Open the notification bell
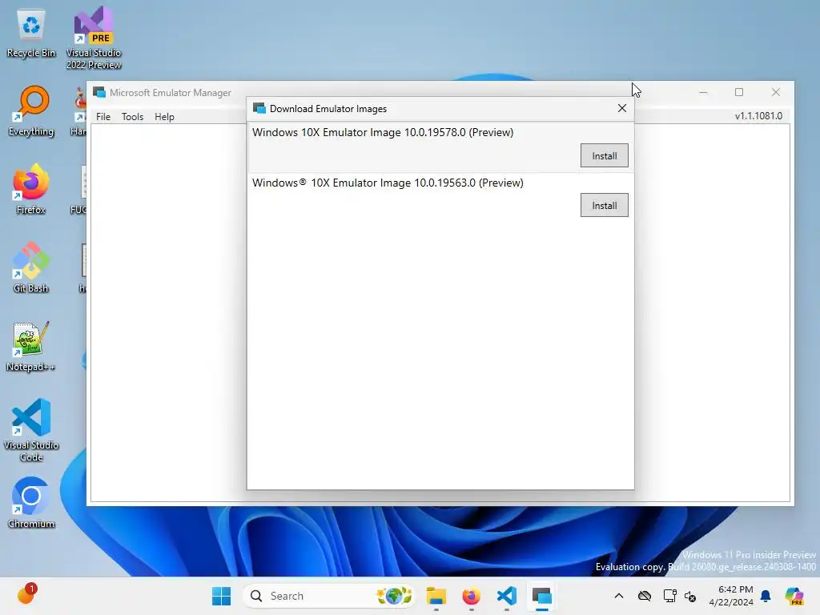Screen dimensions: 820x615 point(766,596)
